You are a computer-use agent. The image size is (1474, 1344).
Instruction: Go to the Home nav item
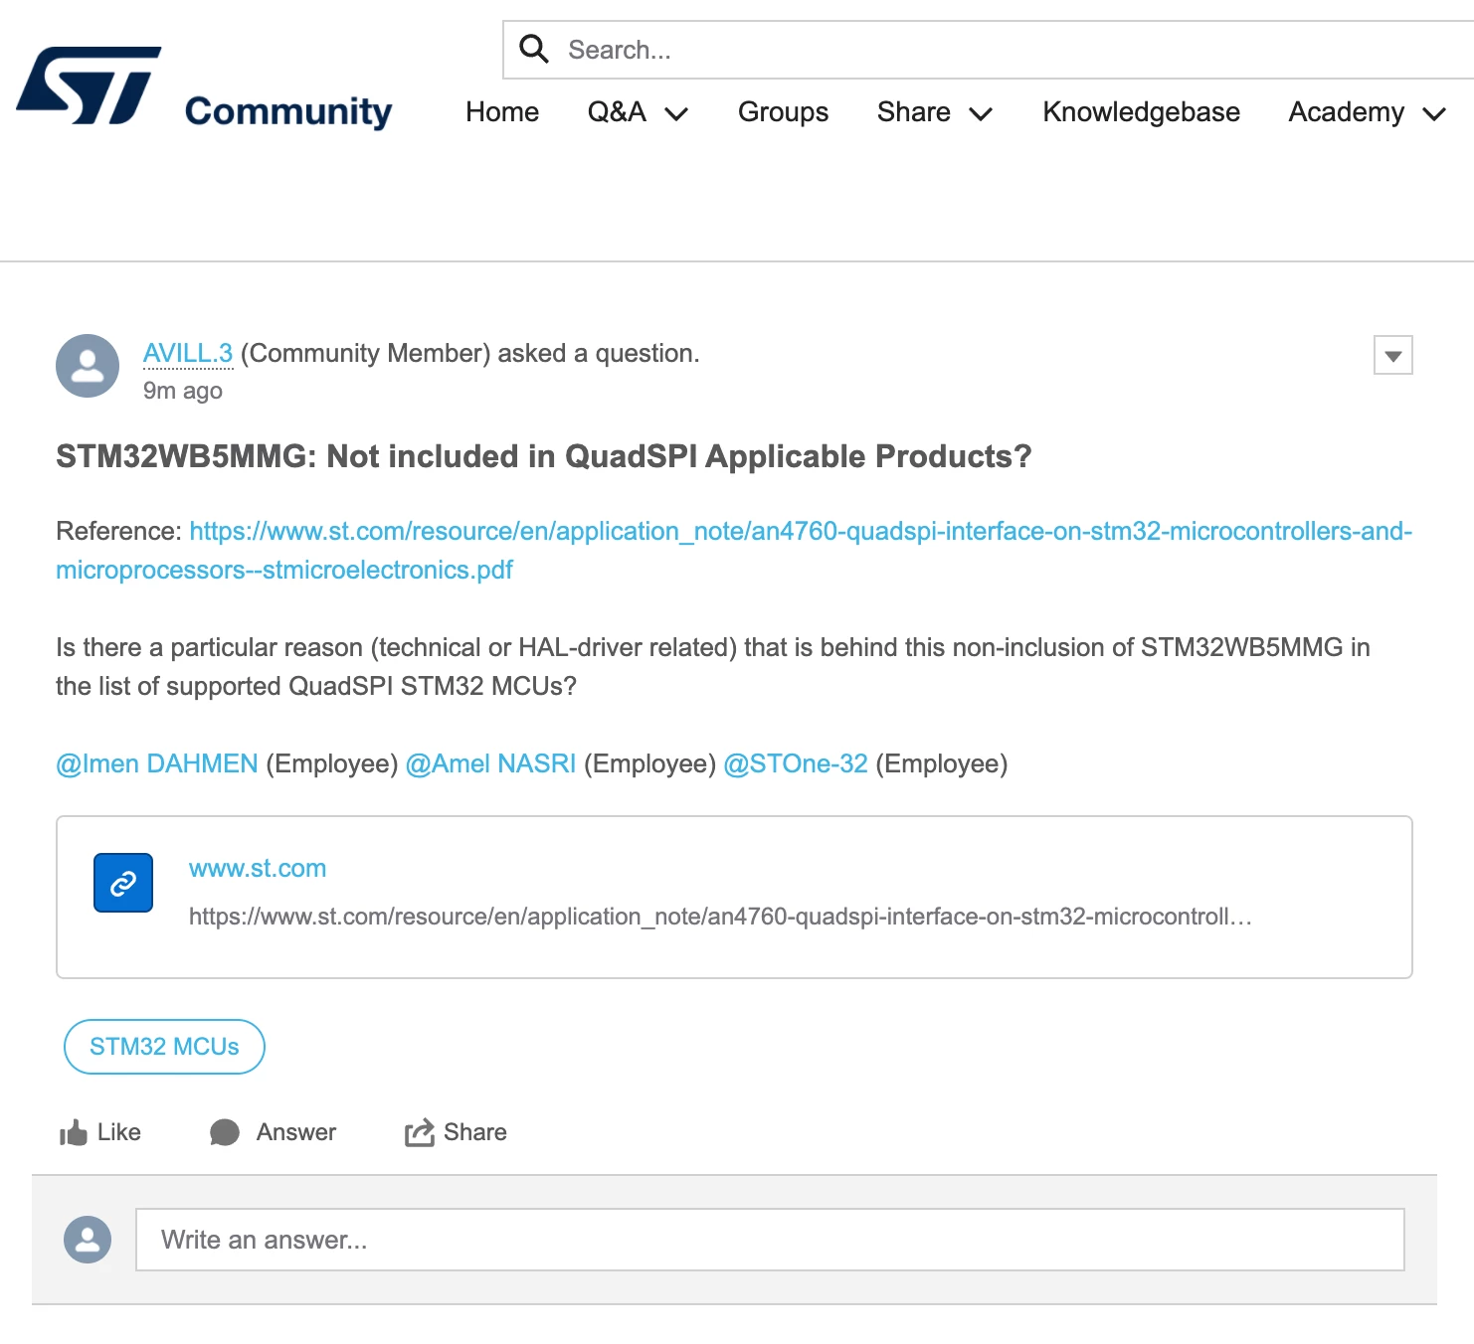[502, 112]
